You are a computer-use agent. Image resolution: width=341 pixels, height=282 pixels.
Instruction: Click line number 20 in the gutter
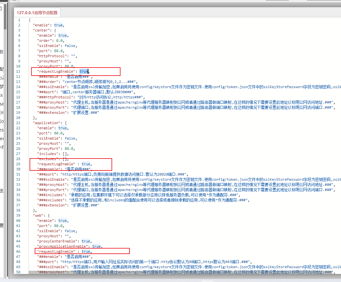tap(18, 118)
